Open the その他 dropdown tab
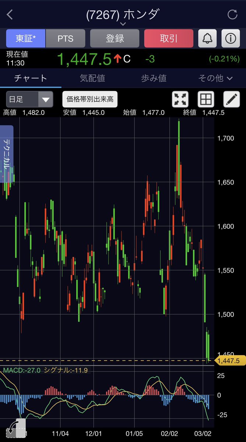 coord(215,78)
